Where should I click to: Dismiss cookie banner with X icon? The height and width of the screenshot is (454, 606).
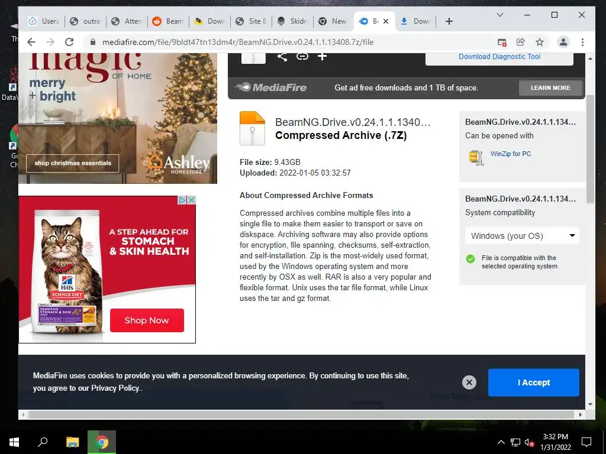click(469, 382)
